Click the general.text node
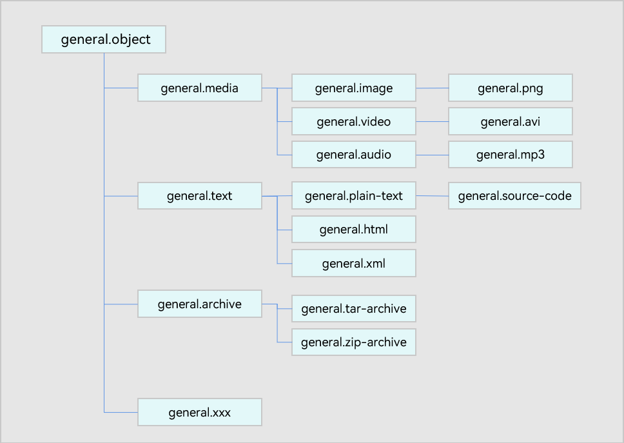Viewport: 624px width, 443px height. 199,195
